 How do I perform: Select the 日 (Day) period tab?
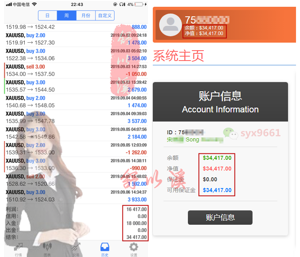pyautogui.click(x=47, y=16)
